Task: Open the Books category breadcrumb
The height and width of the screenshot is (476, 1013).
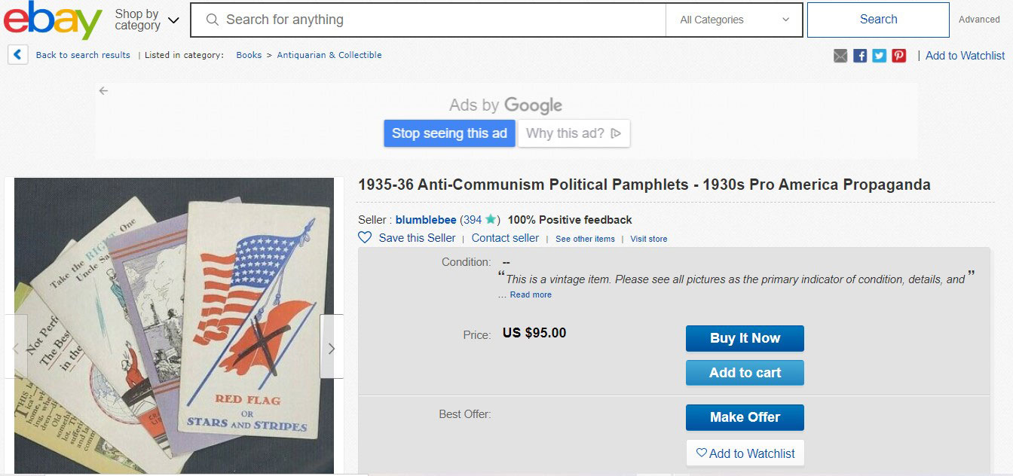Action: [249, 55]
